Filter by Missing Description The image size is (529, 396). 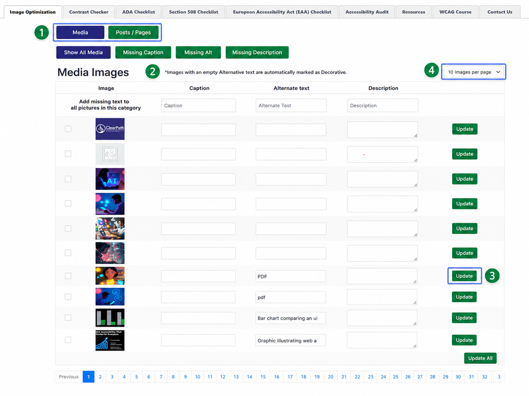[x=257, y=53]
